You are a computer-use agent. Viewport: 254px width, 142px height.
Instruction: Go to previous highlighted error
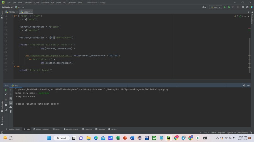(x=245, y=16)
